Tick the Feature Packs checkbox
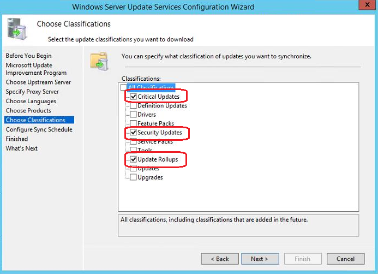Viewport: 378px width, 274px height. [134, 124]
